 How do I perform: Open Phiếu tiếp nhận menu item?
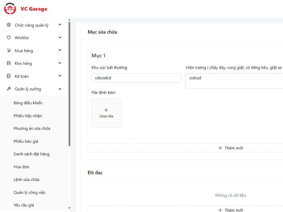click(x=28, y=116)
